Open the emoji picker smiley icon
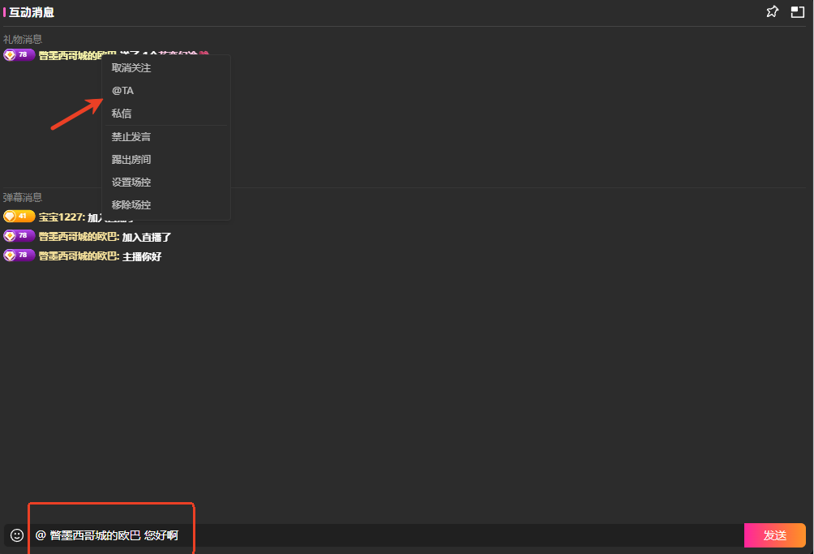 17,535
